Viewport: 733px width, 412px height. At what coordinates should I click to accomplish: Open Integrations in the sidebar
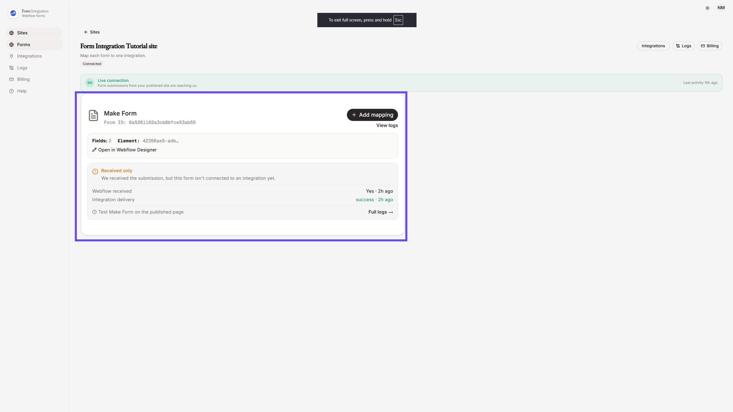[x=34, y=56]
